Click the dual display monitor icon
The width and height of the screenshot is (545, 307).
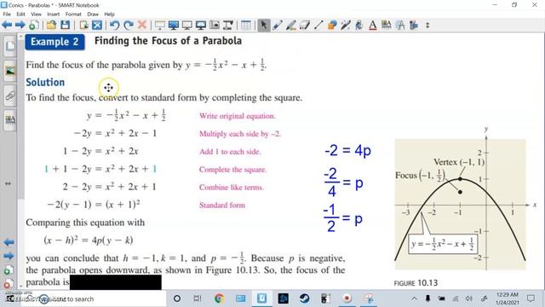point(201,25)
